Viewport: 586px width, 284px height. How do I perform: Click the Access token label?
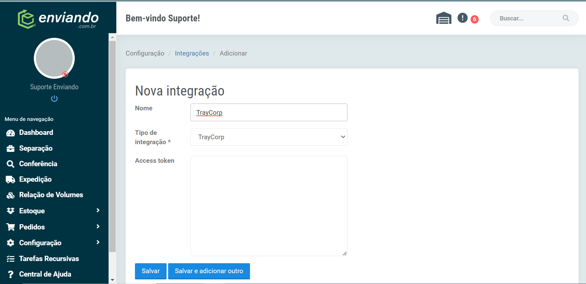[154, 161]
